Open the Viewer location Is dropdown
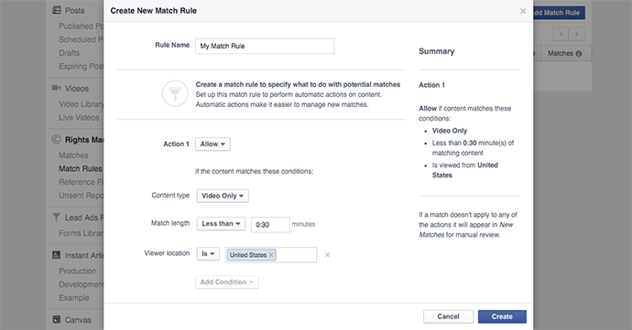This screenshot has height=330, width=632. (x=208, y=253)
